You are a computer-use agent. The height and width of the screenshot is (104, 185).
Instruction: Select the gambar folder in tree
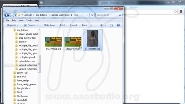click(23, 42)
